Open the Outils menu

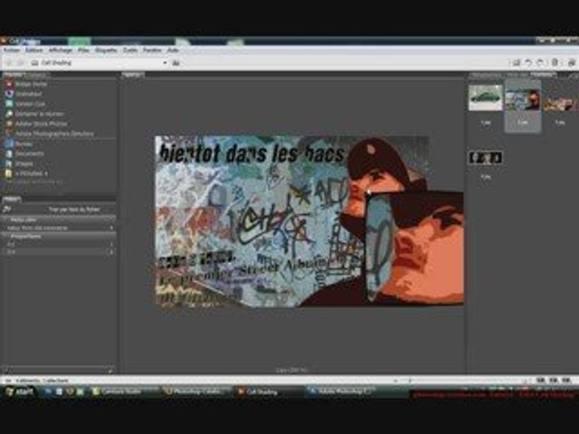[x=130, y=50]
